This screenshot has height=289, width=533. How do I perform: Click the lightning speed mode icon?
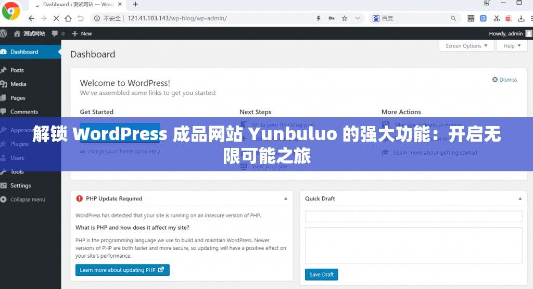pyautogui.click(x=319, y=18)
